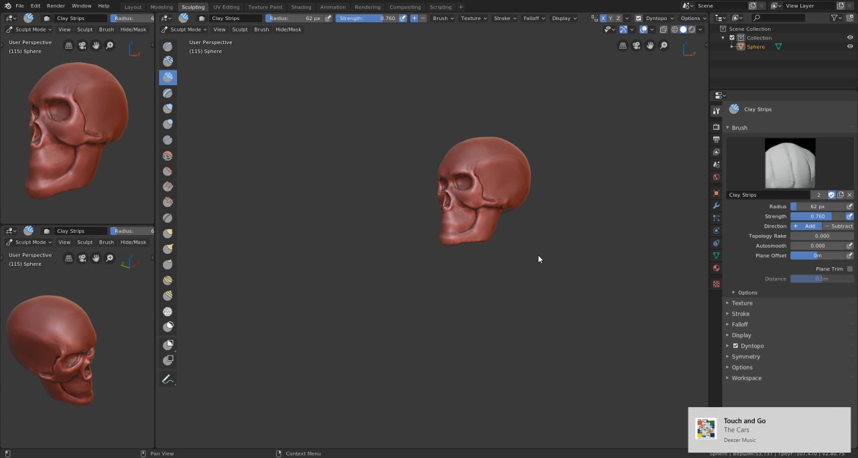Select the Draw sculpt brush

click(168, 46)
